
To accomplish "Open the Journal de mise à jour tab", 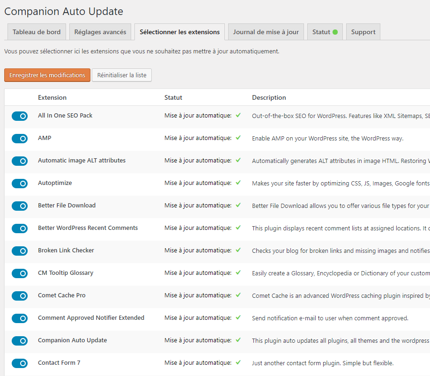I will [266, 32].
